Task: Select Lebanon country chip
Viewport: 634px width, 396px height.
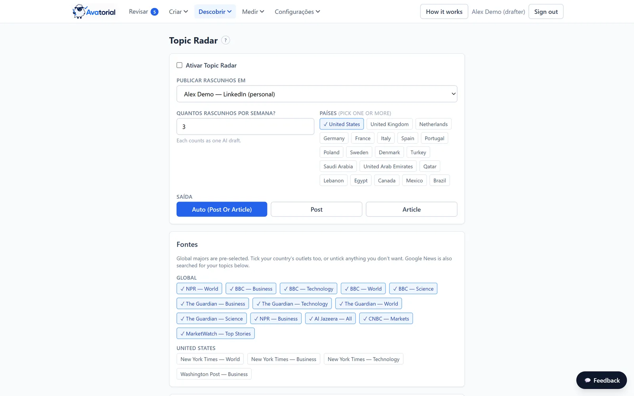Action: pyautogui.click(x=334, y=181)
